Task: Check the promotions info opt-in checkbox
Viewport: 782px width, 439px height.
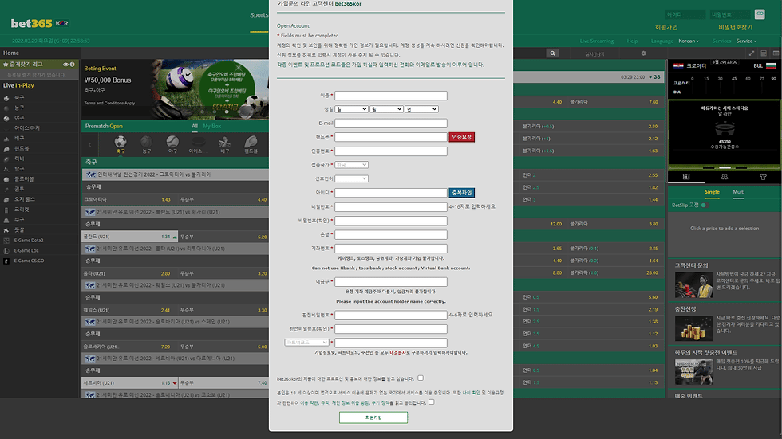Action: [x=421, y=378]
